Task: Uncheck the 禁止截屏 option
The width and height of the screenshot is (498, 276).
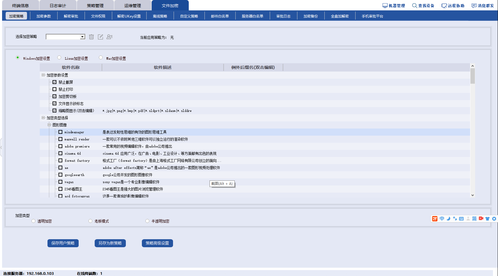Action: coord(54,82)
